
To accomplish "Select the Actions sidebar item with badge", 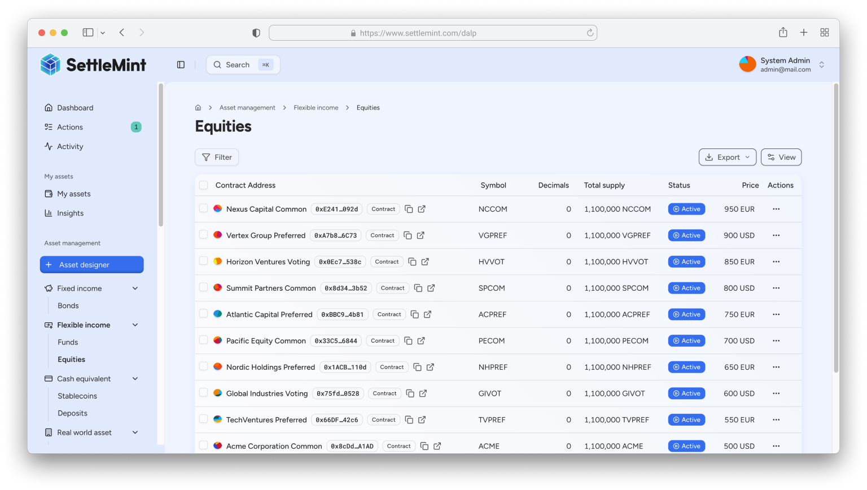I will click(x=69, y=126).
